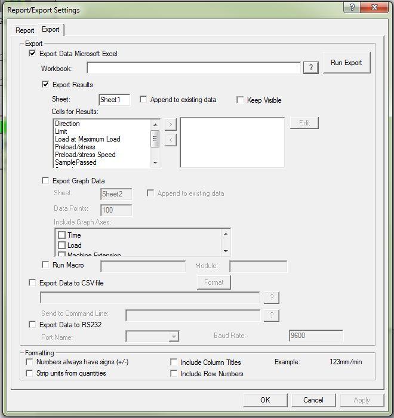This screenshot has width=394, height=418.
Task: Check the Time graph axis box
Action: (x=62, y=235)
